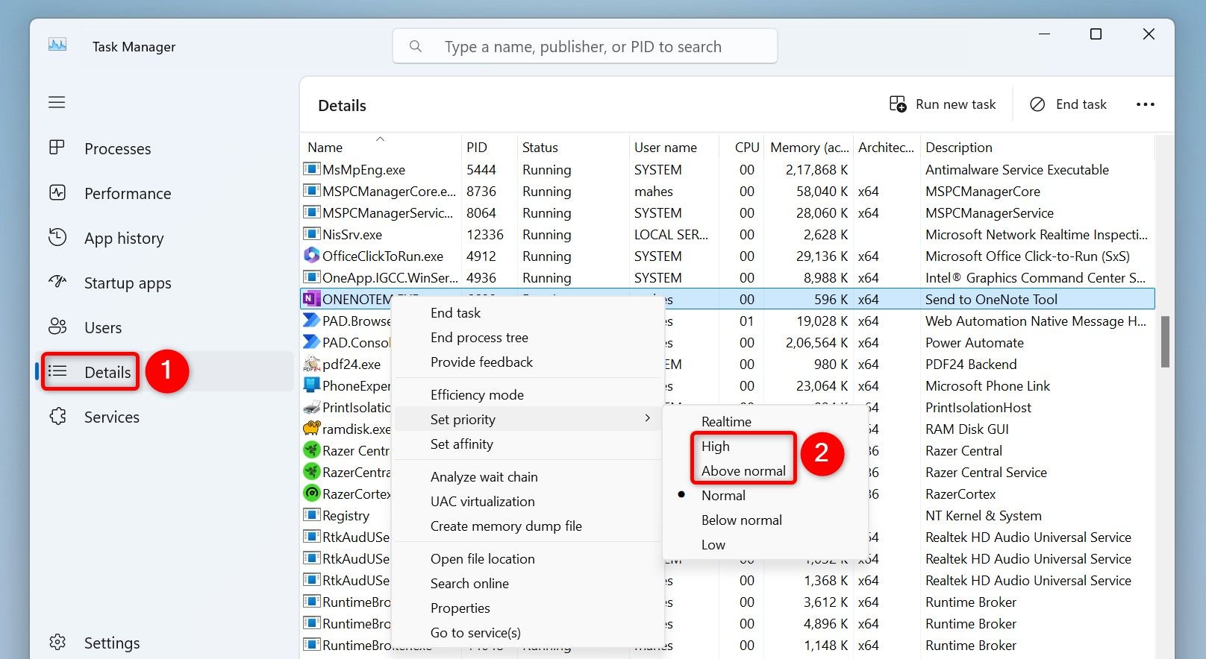1206x659 pixels.
Task: Click the Users sidebar icon
Action: (57, 327)
